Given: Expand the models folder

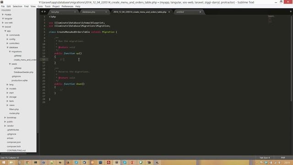Looking at the screenshot, I should [7, 88].
